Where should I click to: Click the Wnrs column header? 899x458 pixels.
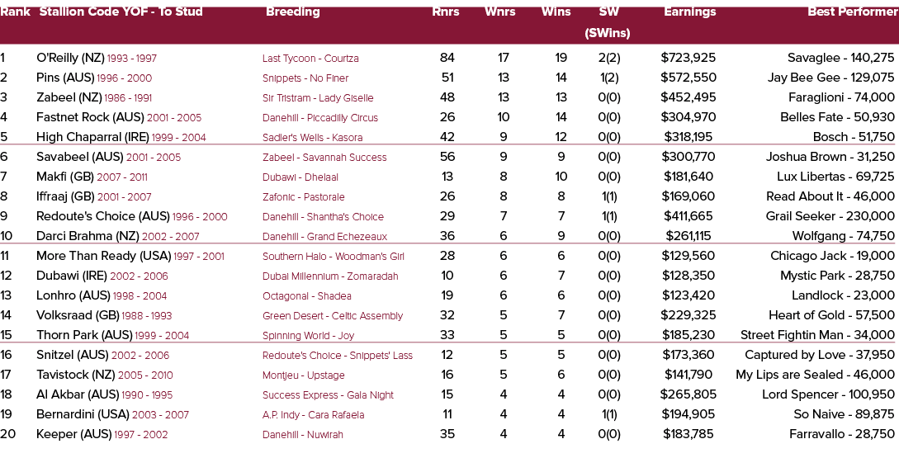[500, 12]
